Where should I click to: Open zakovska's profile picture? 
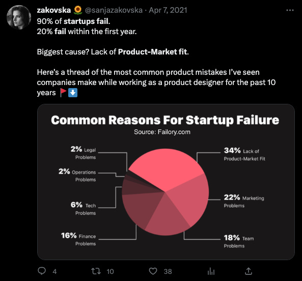(x=19, y=17)
